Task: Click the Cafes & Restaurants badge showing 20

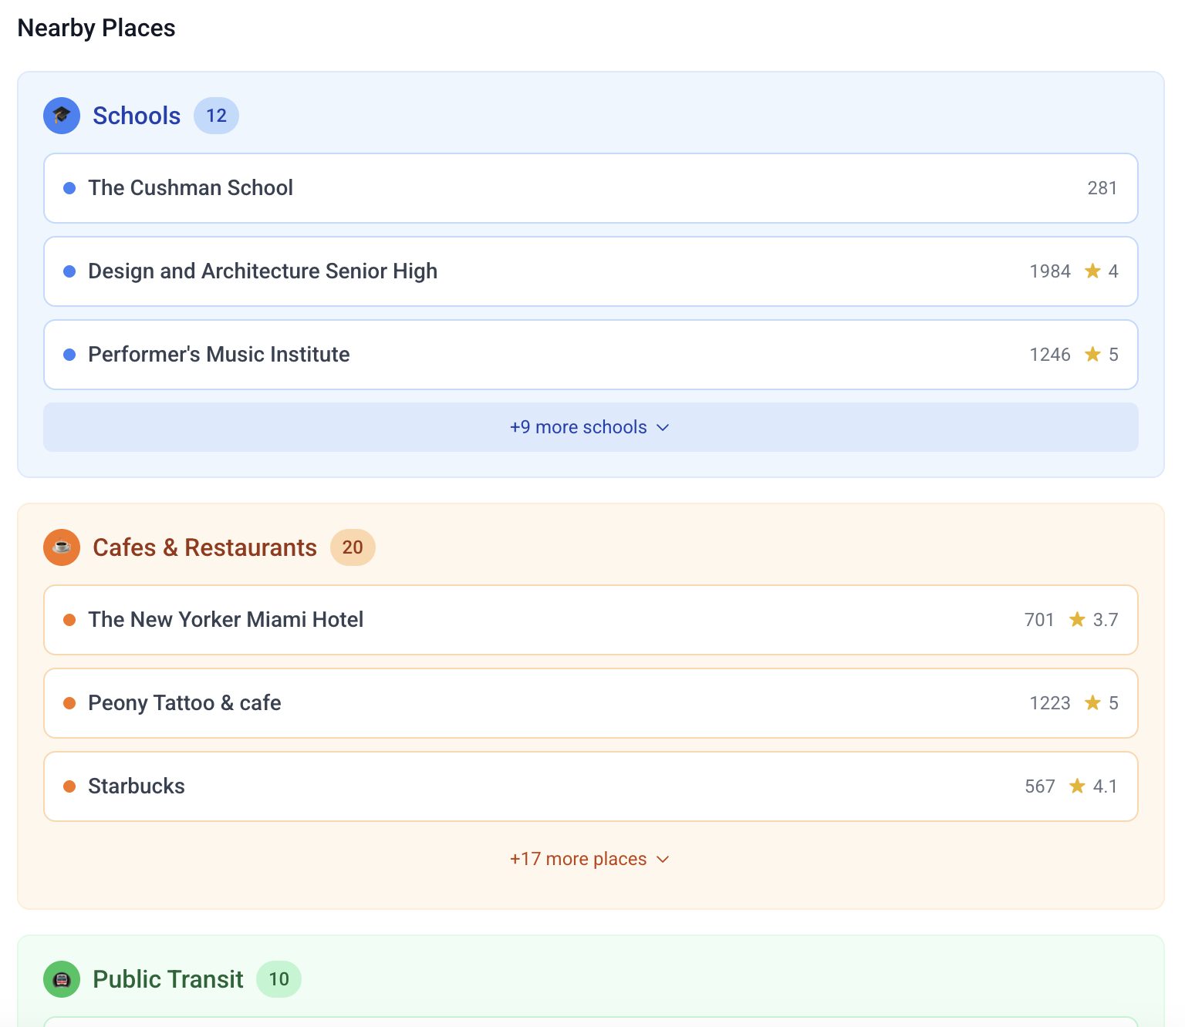Action: [x=353, y=547]
